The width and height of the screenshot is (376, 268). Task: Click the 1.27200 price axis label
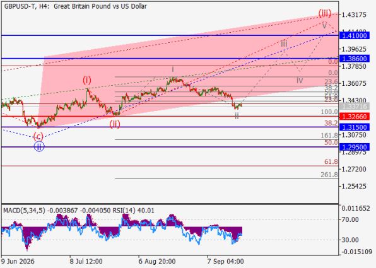tap(354, 169)
